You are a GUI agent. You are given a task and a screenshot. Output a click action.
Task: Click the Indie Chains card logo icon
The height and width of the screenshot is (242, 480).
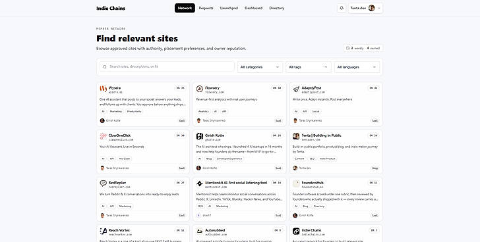(x=296, y=231)
